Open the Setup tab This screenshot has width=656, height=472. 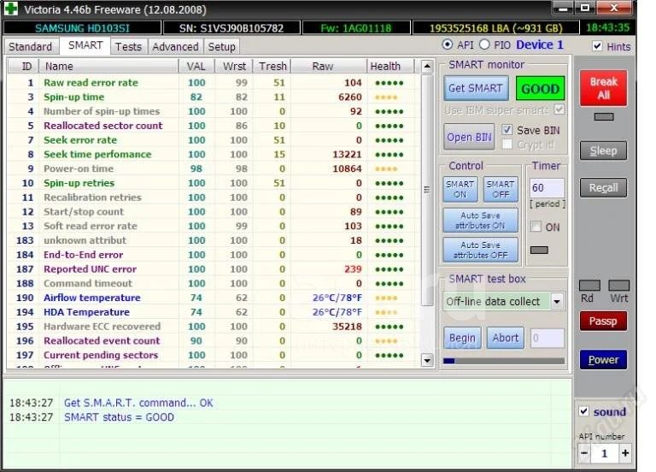(x=222, y=46)
